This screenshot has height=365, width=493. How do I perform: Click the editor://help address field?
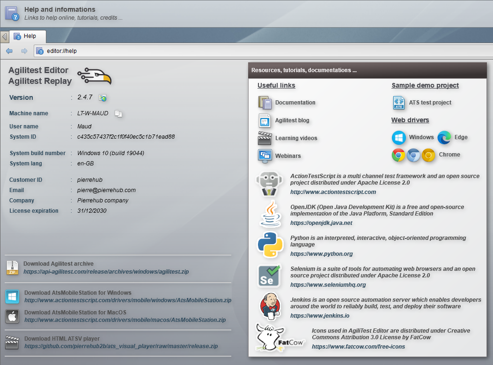click(x=263, y=51)
